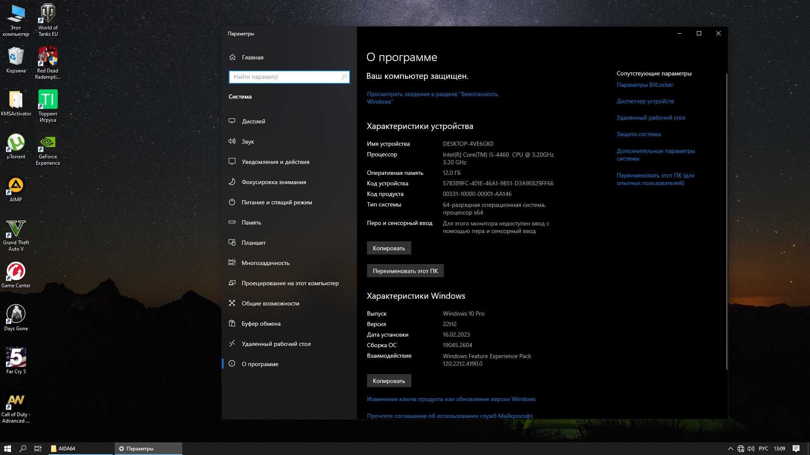Select the GeForce Experience desktop icon
The width and height of the screenshot is (810, 455).
[x=48, y=150]
